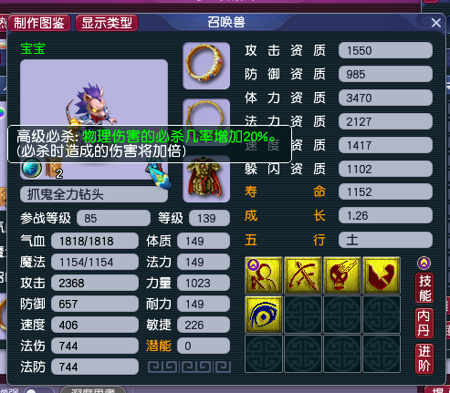This screenshot has height=393, width=450.
Task: Select the gold ring equipment slot
Action: point(206,66)
